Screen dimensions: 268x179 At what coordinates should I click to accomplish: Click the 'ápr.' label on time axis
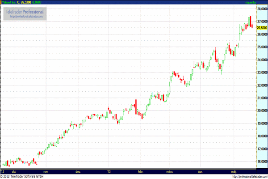(201, 171)
